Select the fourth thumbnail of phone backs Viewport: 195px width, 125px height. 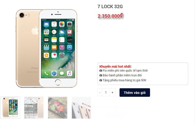click(x=81, y=108)
